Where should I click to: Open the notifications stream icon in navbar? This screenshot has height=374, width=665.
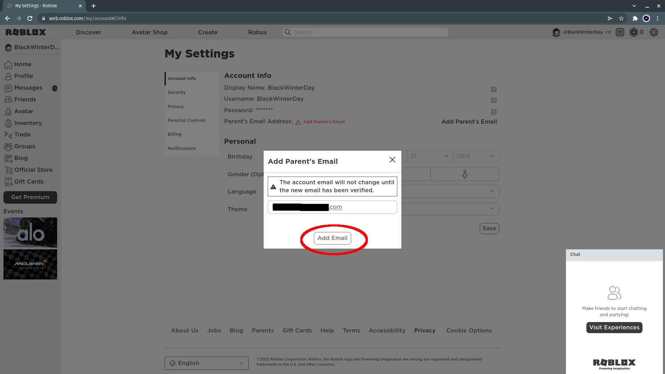coord(620,32)
